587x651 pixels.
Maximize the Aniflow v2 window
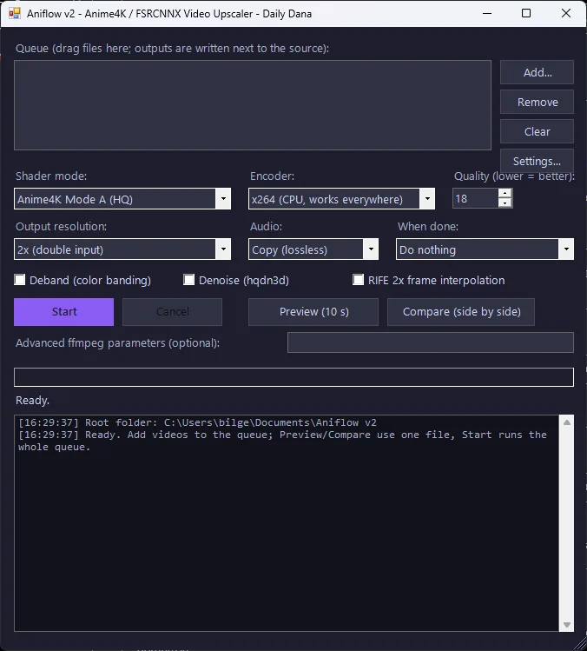[x=526, y=13]
